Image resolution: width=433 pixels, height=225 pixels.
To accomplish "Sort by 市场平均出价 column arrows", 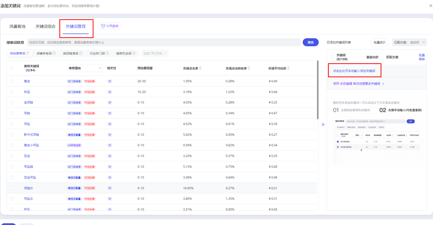I will coord(288,68).
